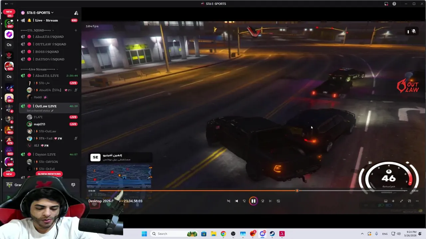Open Google Chrome from the taskbar
Viewport: 426px width, 239px height.
click(223, 234)
